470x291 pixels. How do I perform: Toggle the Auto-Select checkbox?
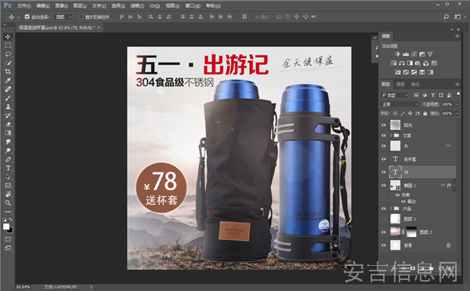(27, 16)
